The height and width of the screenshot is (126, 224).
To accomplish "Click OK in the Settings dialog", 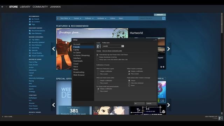I will pyautogui.click(x=139, y=104).
